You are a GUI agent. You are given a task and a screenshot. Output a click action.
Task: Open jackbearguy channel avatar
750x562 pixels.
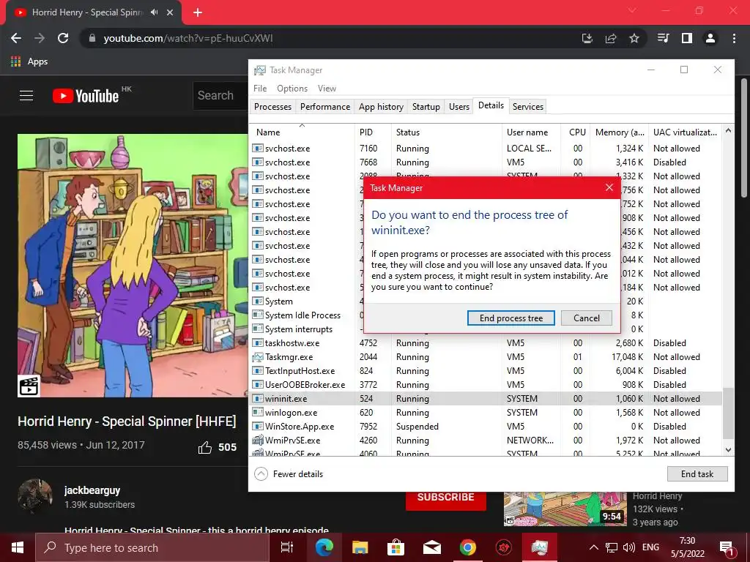click(35, 496)
